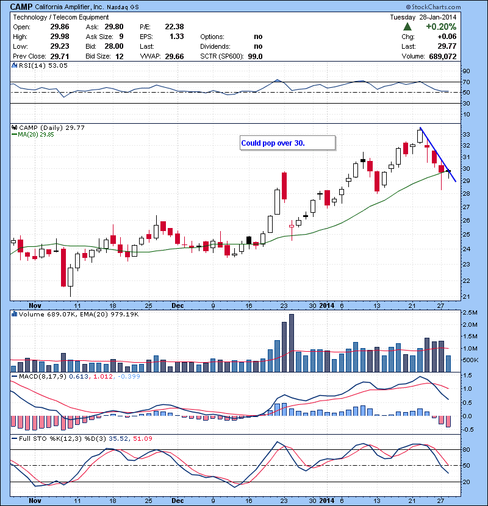Image resolution: width=488 pixels, height=506 pixels.
Task: Click the Bid price 28.00
Action: coord(114,46)
